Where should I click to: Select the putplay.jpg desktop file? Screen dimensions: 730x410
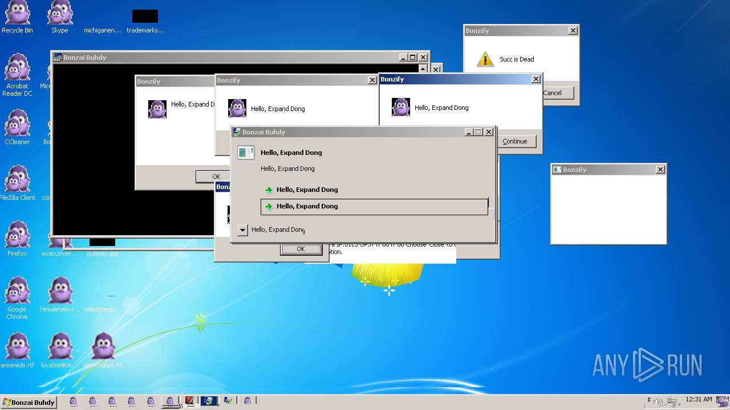pyautogui.click(x=103, y=248)
